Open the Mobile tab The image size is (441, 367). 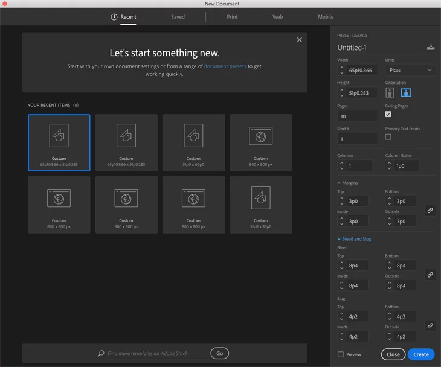(326, 17)
